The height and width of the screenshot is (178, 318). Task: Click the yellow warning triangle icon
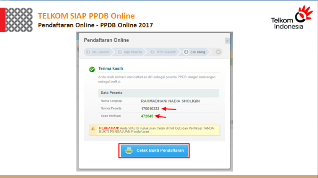point(93,129)
